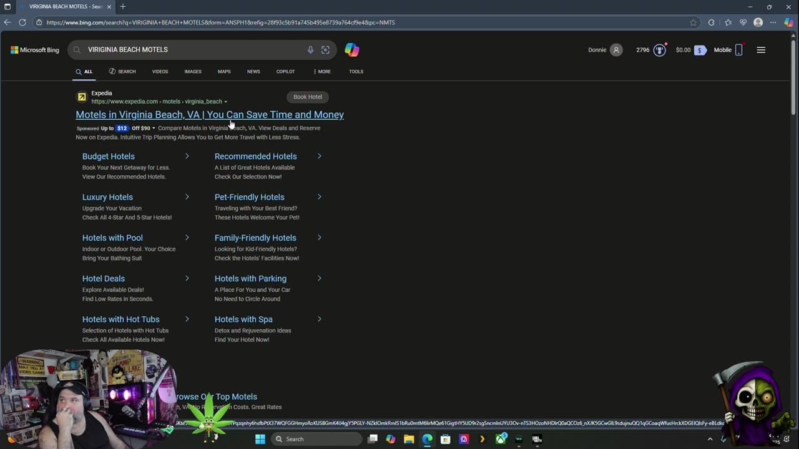Screen dimensions: 799x449
Task: Switch to the COPILOT tab
Action: tap(286, 72)
